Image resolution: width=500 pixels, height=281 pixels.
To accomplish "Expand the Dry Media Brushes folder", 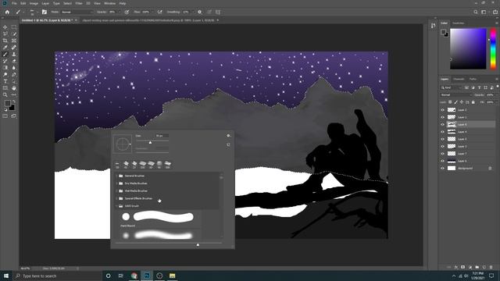I will click(x=116, y=183).
